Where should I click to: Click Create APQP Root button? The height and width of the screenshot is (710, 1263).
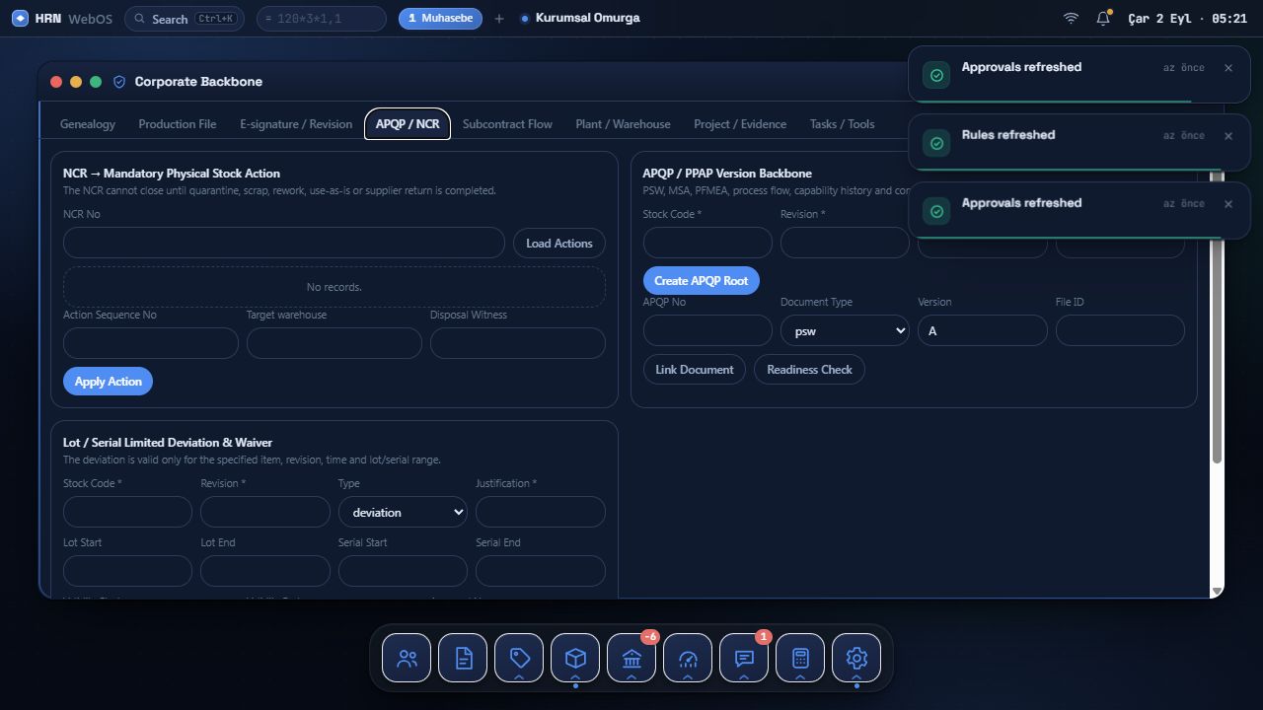click(702, 280)
